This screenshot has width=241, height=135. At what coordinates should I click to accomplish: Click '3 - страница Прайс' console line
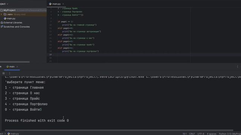[22, 99]
